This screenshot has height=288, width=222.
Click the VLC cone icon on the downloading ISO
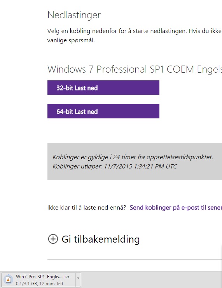point(8,279)
